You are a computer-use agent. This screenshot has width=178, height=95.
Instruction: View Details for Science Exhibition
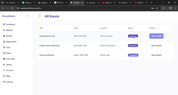pos(156,55)
